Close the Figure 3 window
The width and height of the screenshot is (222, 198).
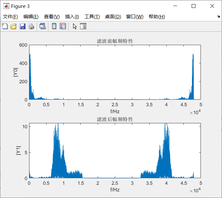212,6
